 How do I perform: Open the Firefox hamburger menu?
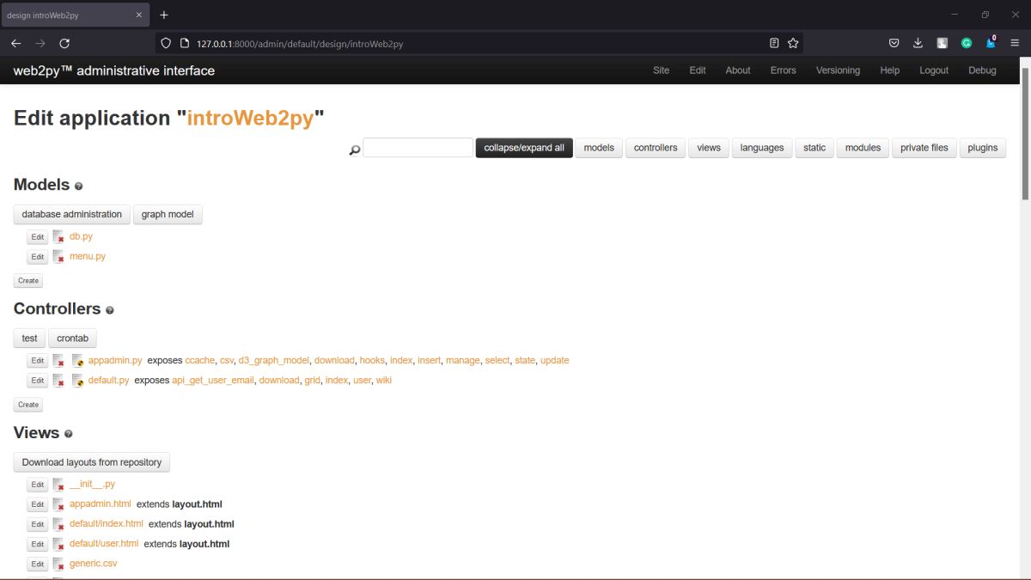pyautogui.click(x=1014, y=43)
